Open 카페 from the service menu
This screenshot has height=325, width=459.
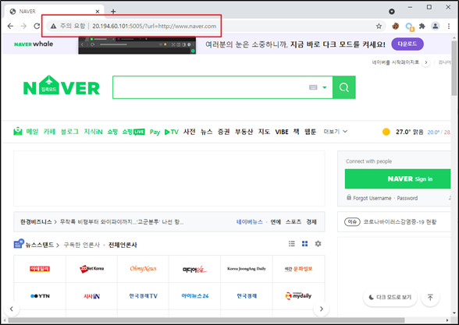click(x=49, y=132)
